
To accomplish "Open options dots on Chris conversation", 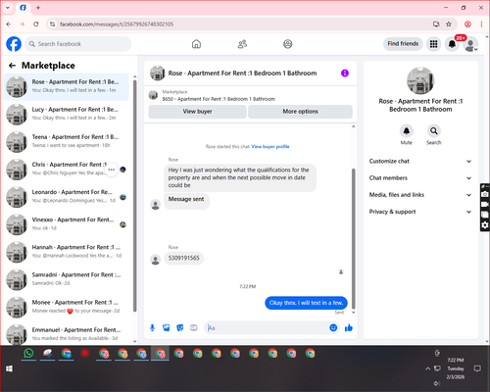I will 112,170.
